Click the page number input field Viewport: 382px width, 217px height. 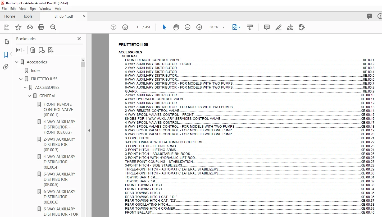point(137,27)
